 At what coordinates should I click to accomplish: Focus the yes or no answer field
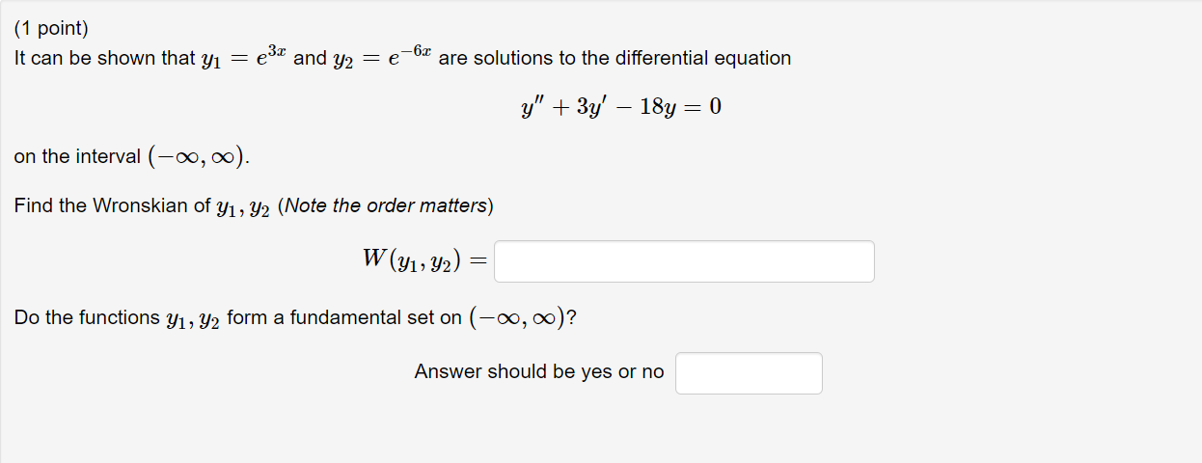click(x=749, y=373)
